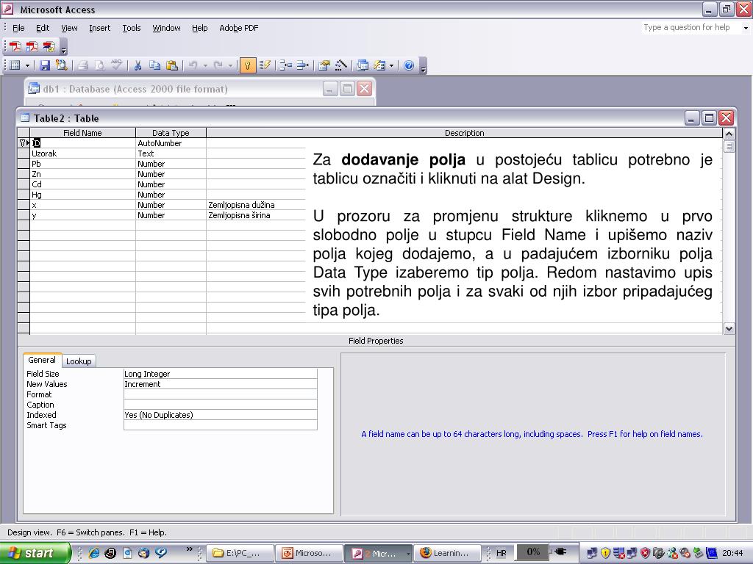Click the row selector for ID field
753x564 pixels.
[x=24, y=143]
